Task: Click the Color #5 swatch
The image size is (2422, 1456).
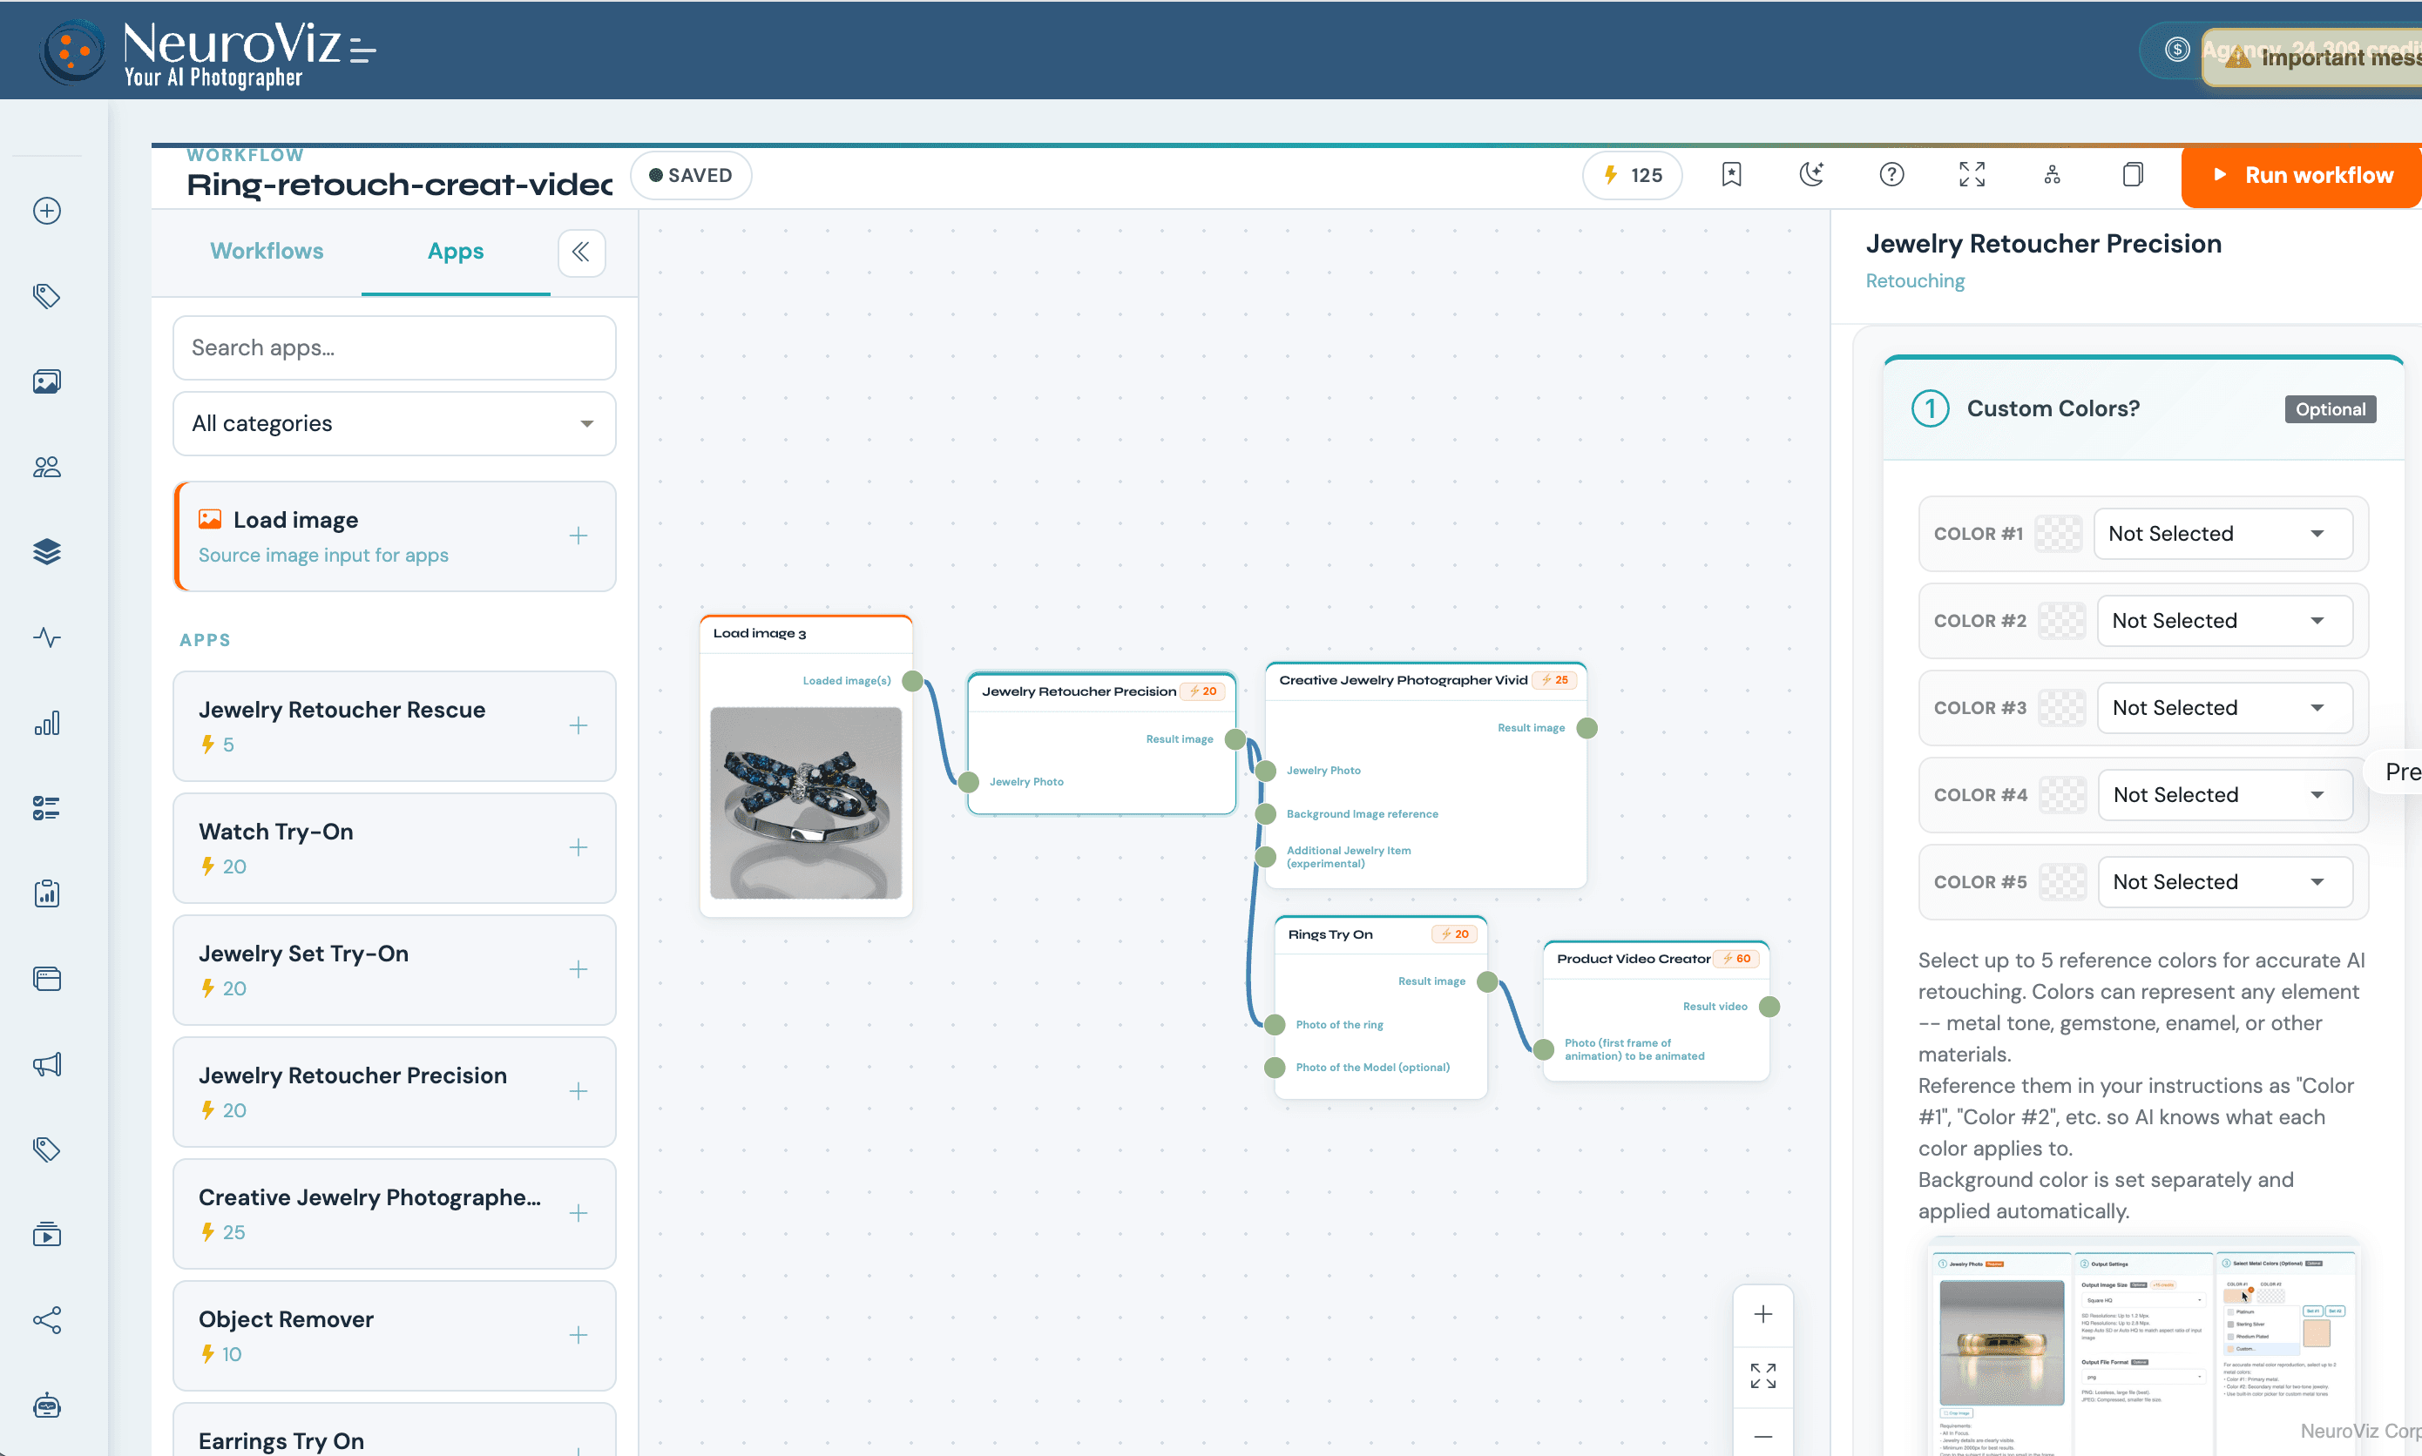Action: (2063, 883)
